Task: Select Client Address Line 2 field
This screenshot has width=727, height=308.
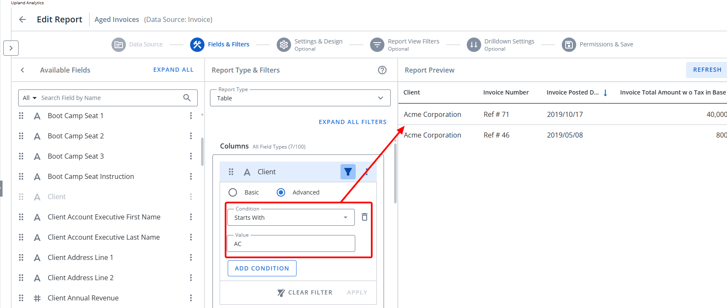Action: click(x=81, y=278)
